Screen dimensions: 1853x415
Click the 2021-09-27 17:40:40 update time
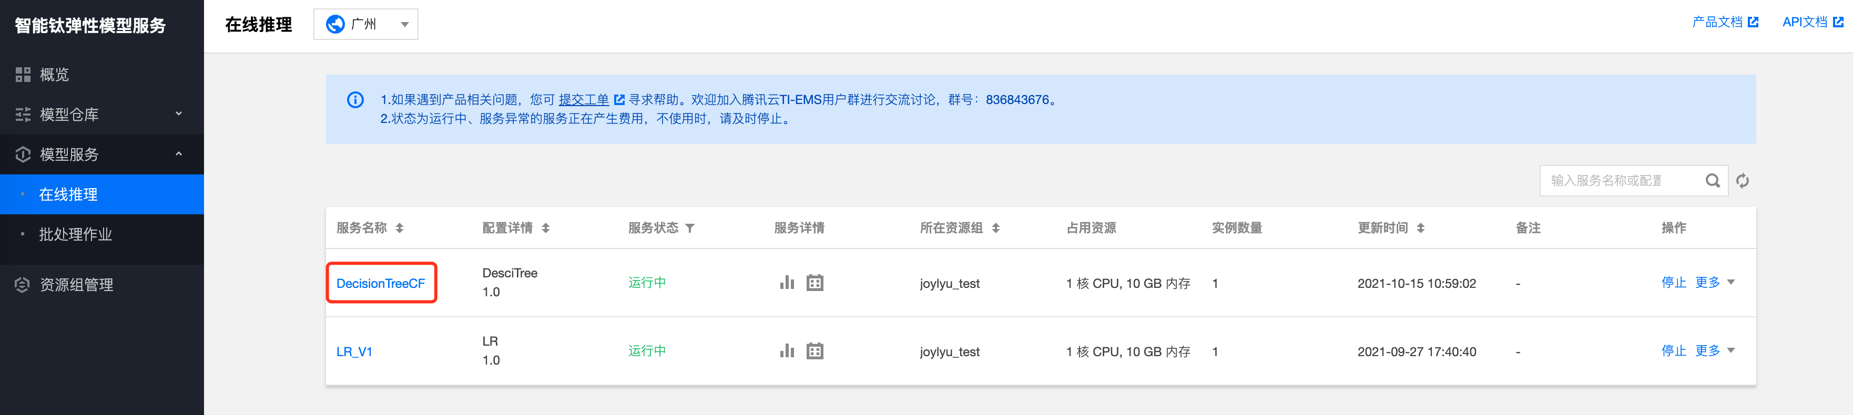click(1417, 352)
